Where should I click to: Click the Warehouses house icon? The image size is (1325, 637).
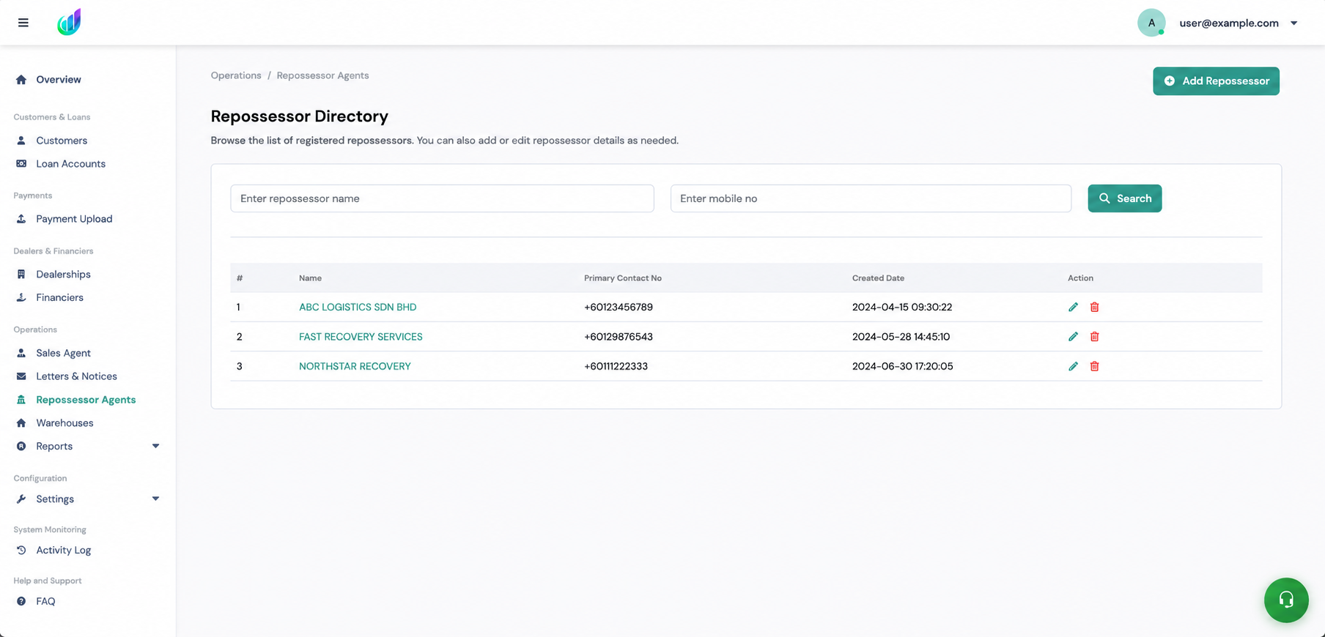pyautogui.click(x=21, y=423)
